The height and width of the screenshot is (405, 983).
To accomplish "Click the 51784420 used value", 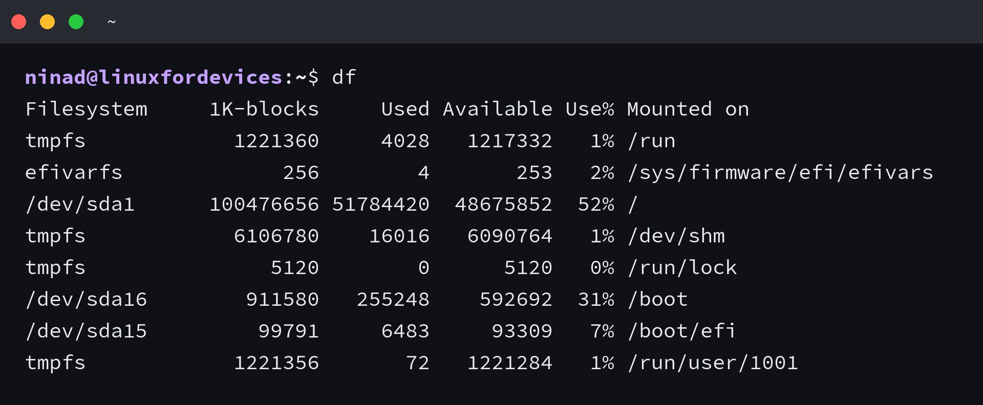I will tap(381, 204).
